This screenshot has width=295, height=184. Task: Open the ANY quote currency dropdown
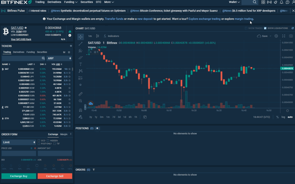pos(59,58)
